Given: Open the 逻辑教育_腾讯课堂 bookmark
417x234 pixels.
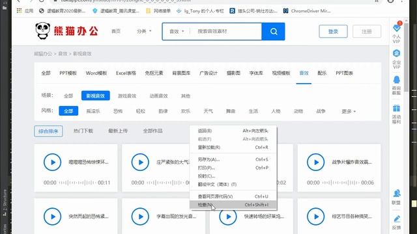Looking at the screenshot, I should coord(116,11).
